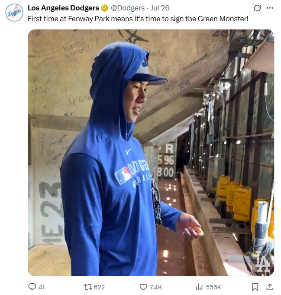The width and height of the screenshot is (281, 295).
Task: Click the reply speech bubble icon
Action: pyautogui.click(x=32, y=287)
